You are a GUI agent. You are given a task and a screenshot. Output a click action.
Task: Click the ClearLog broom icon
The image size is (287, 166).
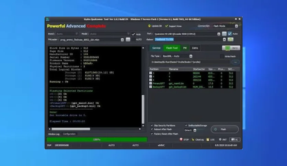coord(193,140)
